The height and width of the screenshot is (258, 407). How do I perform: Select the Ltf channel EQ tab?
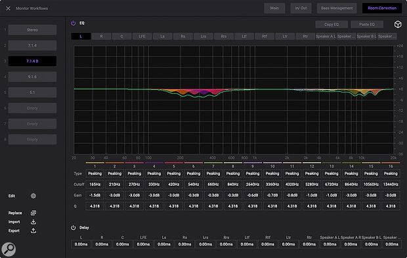point(244,36)
